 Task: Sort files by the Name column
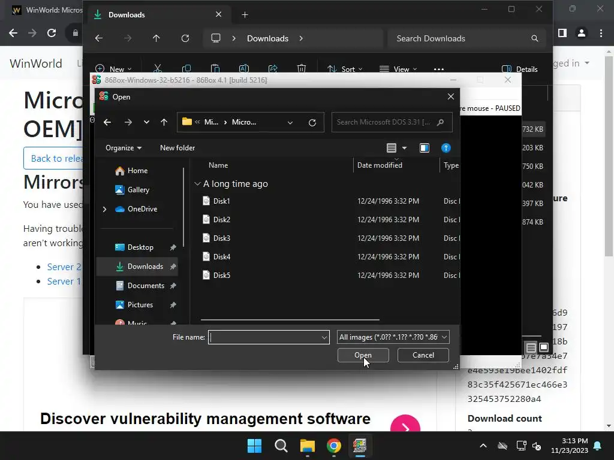pyautogui.click(x=218, y=165)
